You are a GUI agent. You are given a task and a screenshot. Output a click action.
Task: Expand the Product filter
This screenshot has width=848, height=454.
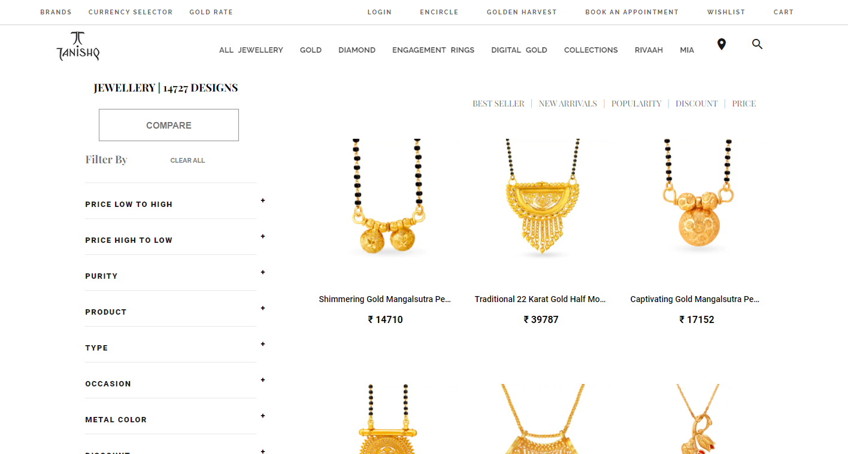tap(175, 312)
